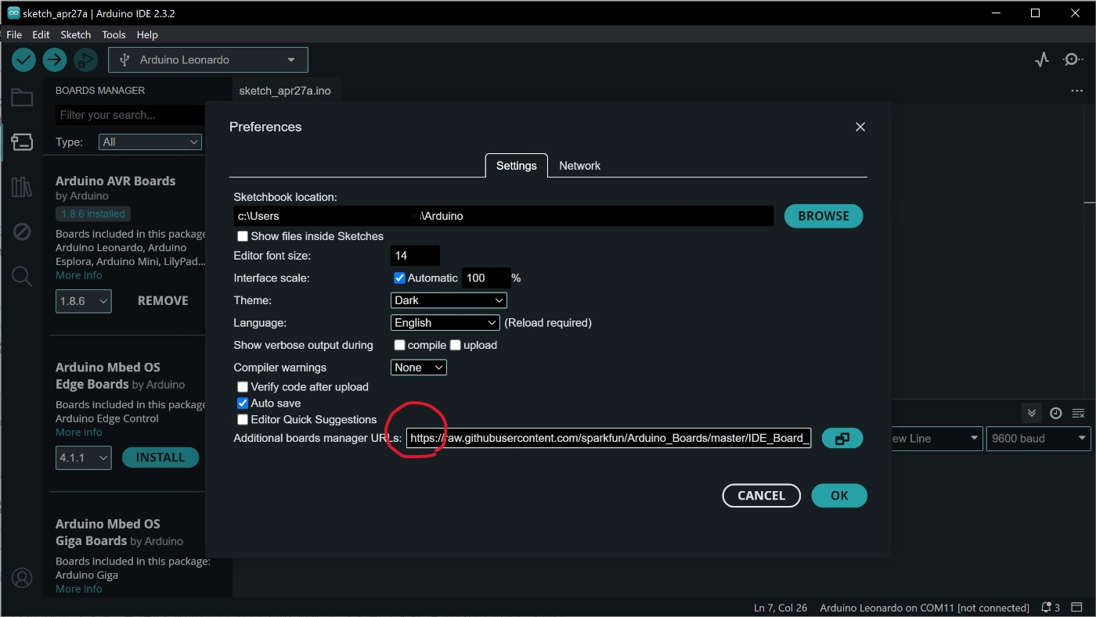Open the Edit menu

pos(41,34)
